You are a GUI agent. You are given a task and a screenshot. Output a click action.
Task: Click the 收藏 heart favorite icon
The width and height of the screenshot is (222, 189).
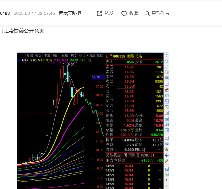coord(124,14)
